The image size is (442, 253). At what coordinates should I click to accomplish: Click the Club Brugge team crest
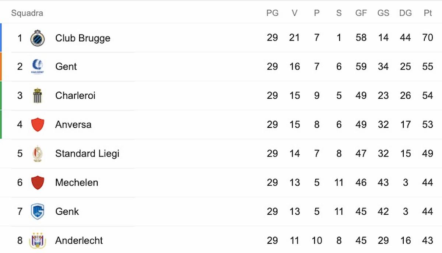(37, 38)
